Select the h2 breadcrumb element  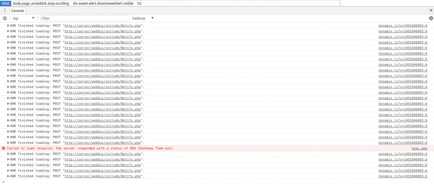coord(139,3)
